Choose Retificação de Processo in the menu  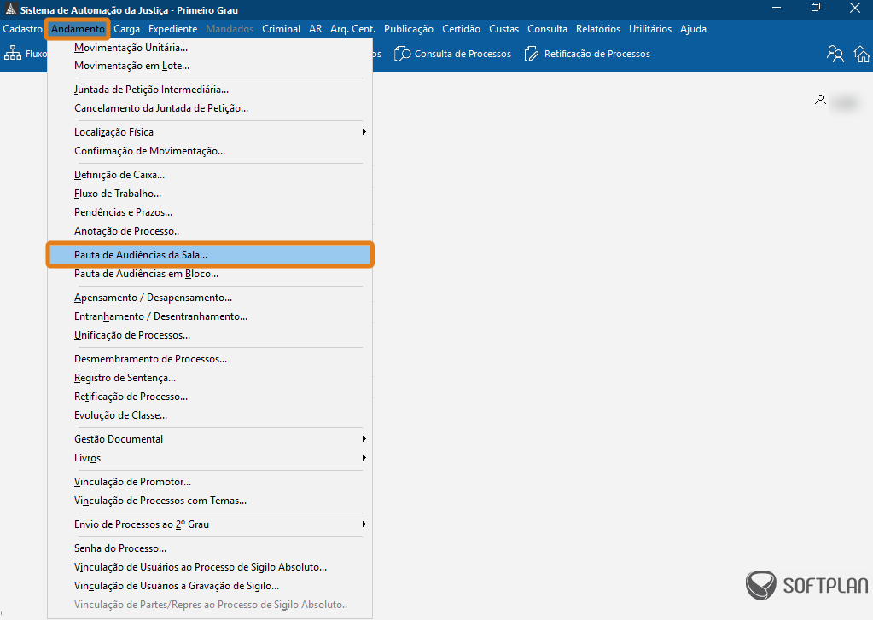[210, 397]
